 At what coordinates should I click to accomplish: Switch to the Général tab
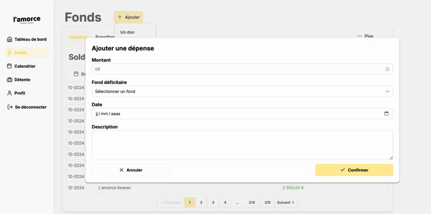click(x=78, y=37)
